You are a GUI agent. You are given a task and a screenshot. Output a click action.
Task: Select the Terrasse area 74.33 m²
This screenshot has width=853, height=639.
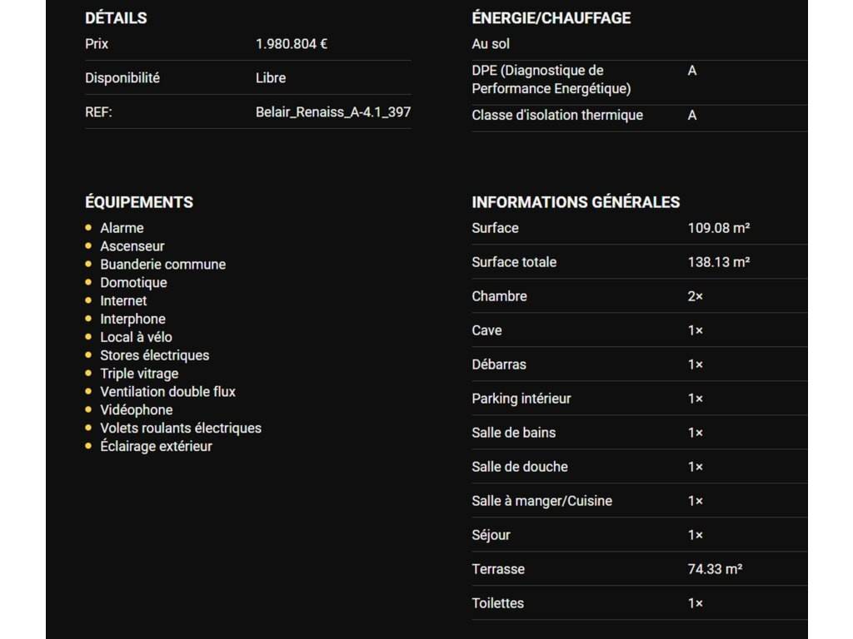tap(715, 569)
